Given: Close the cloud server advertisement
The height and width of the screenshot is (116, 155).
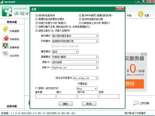Looking at the screenshot, I should pyautogui.click(x=145, y=54).
